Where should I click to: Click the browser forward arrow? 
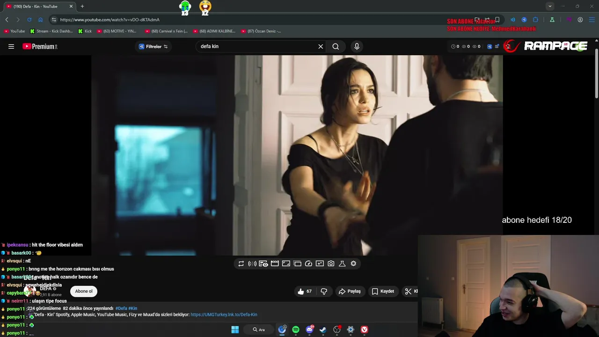click(x=18, y=20)
